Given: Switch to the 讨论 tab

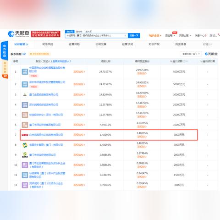Looking at the screenshot, I should (x=207, y=44).
